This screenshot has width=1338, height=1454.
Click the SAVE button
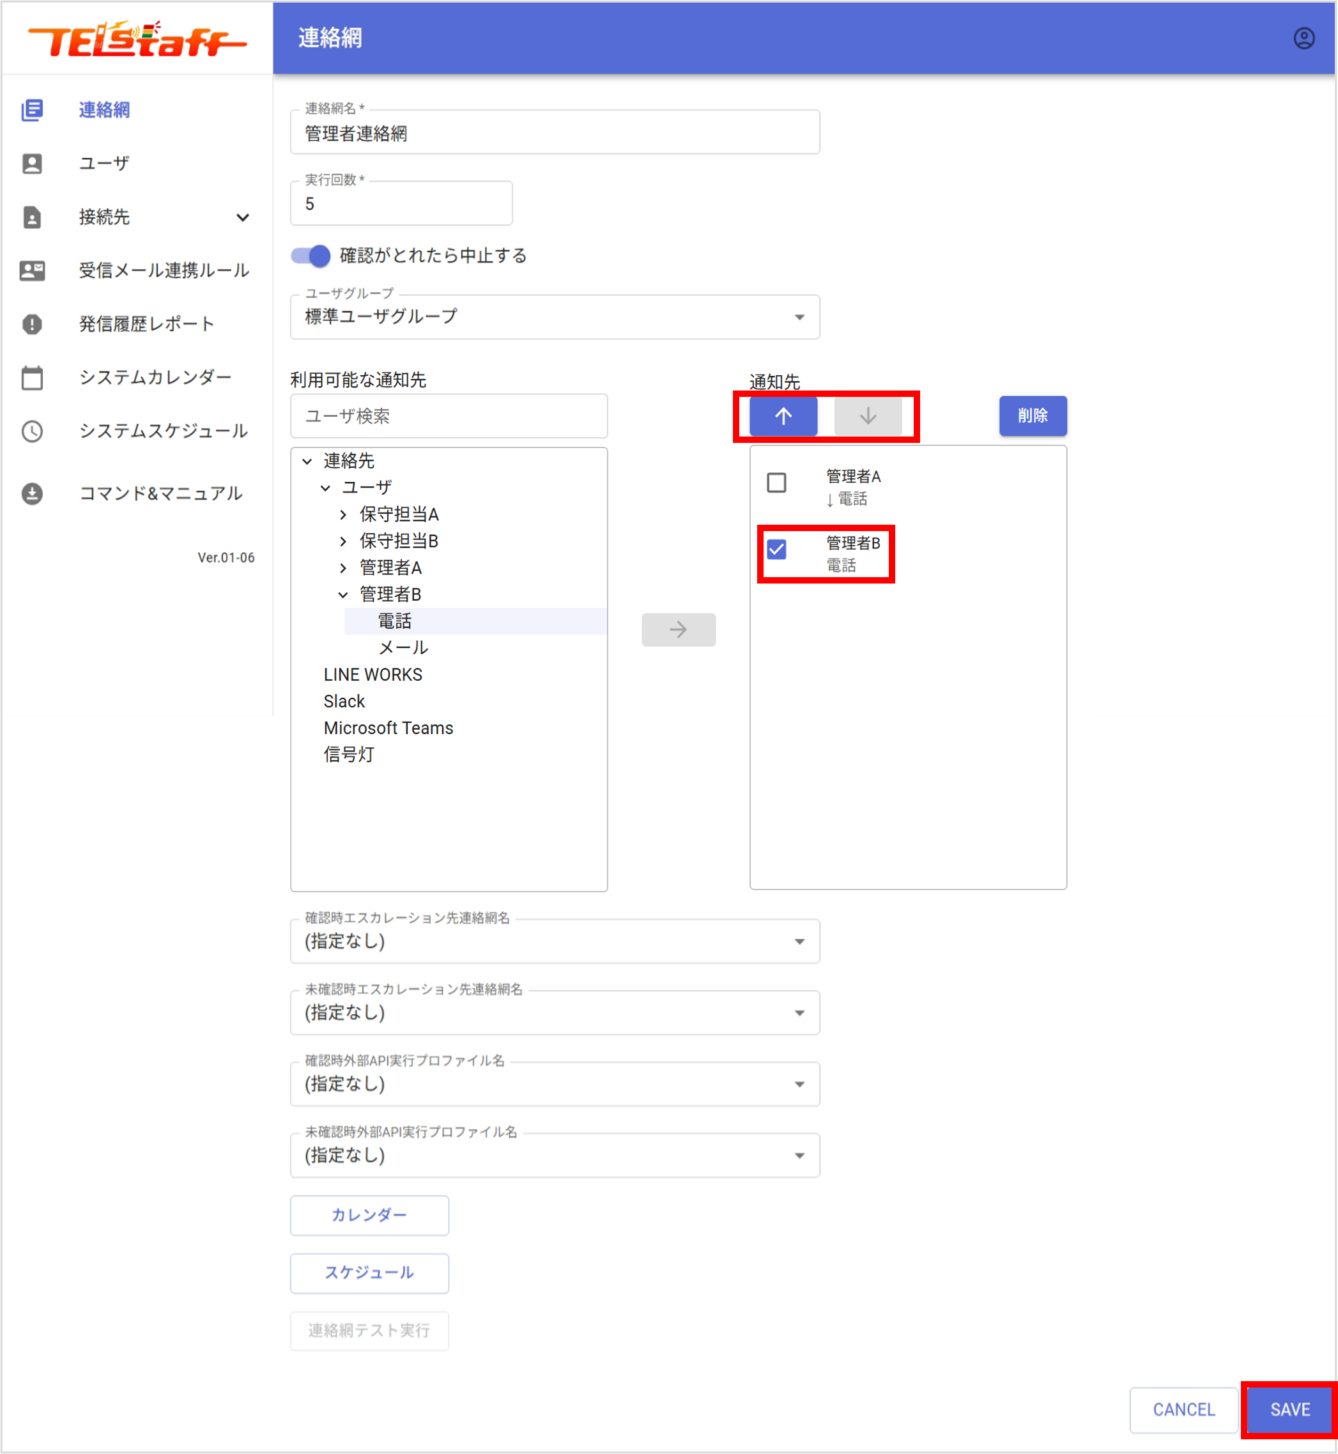coord(1289,1409)
